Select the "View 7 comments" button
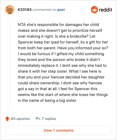Screen dimensions: 117x140 58,130
